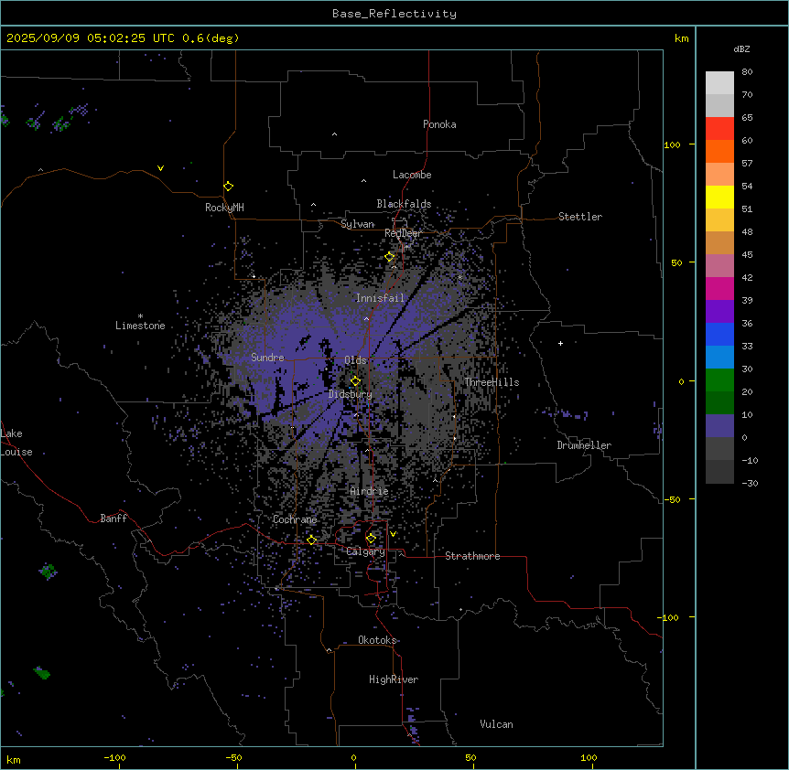Click the Olds town label
The image size is (789, 770).
click(355, 360)
